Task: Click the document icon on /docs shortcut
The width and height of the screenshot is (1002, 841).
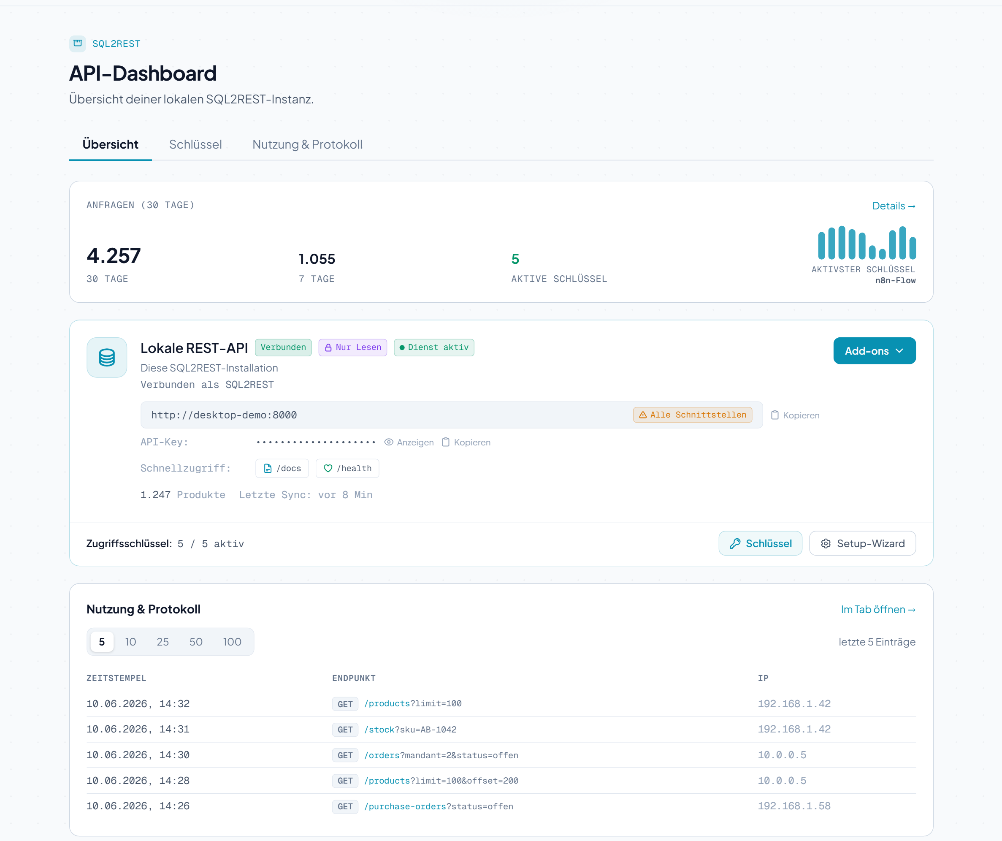Action: pyautogui.click(x=268, y=469)
